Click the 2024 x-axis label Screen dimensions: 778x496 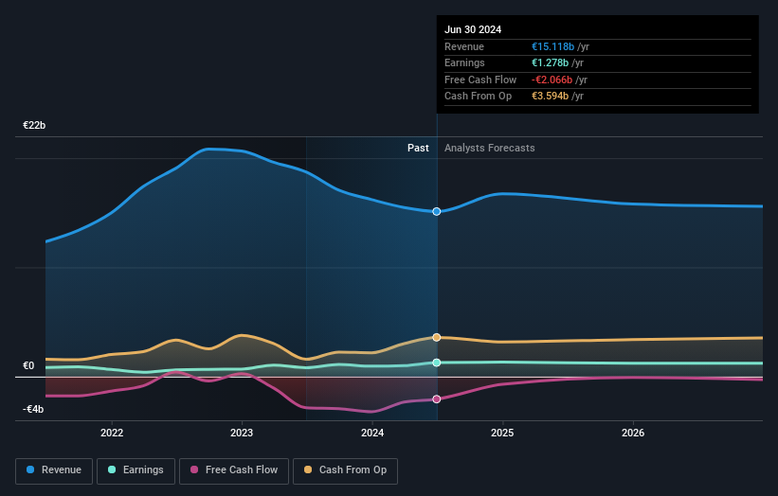(372, 434)
